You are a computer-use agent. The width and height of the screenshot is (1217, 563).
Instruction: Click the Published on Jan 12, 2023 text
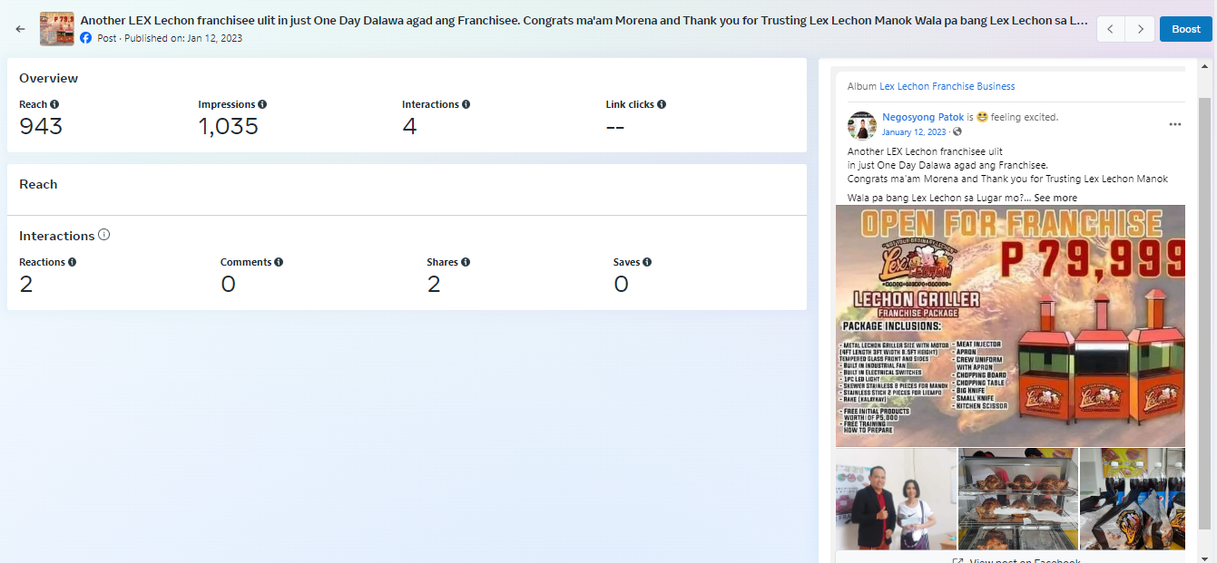tap(182, 38)
